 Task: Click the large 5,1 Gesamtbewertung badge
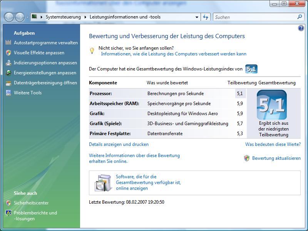(272, 105)
